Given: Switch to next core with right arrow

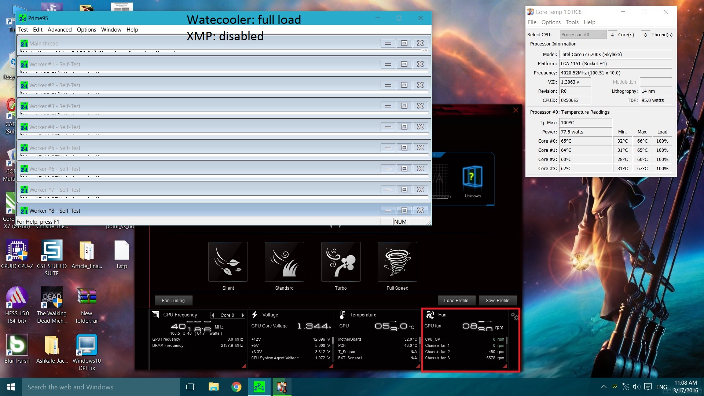Looking at the screenshot, I should pos(242,315).
